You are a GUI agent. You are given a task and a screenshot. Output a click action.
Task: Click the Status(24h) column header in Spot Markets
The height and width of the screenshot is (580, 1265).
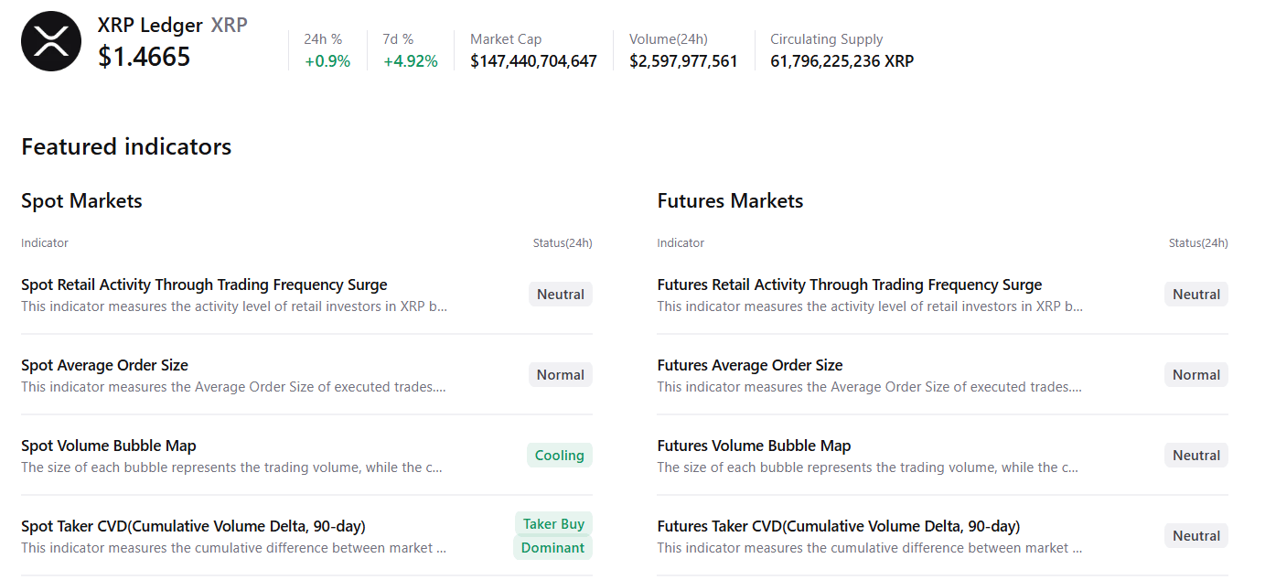pos(563,243)
